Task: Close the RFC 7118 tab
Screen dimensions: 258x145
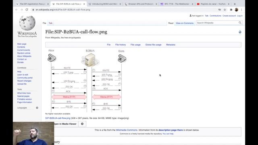Action: click(193, 4)
